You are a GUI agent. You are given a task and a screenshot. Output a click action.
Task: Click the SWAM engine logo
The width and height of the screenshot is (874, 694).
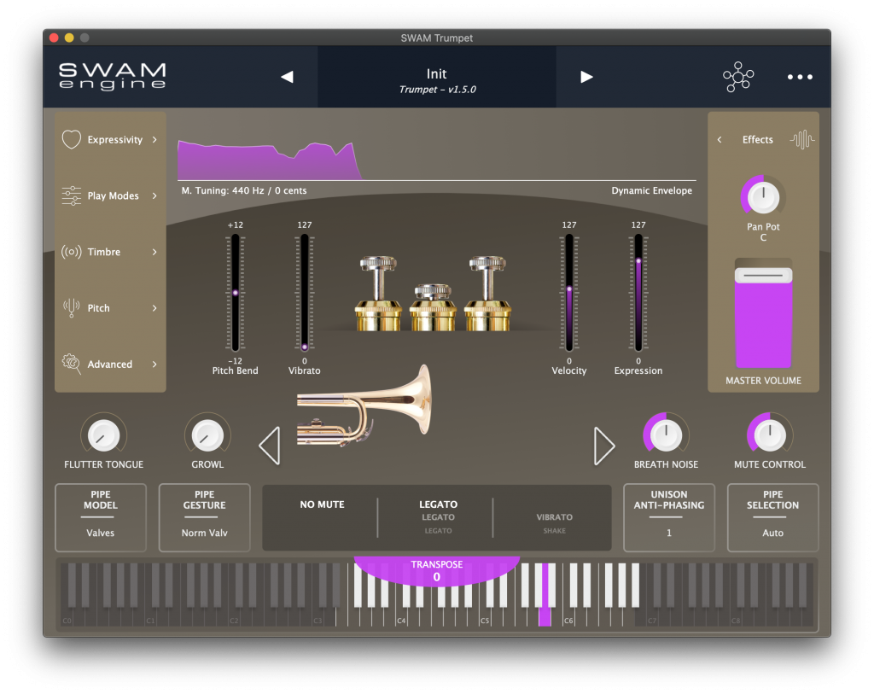click(113, 76)
